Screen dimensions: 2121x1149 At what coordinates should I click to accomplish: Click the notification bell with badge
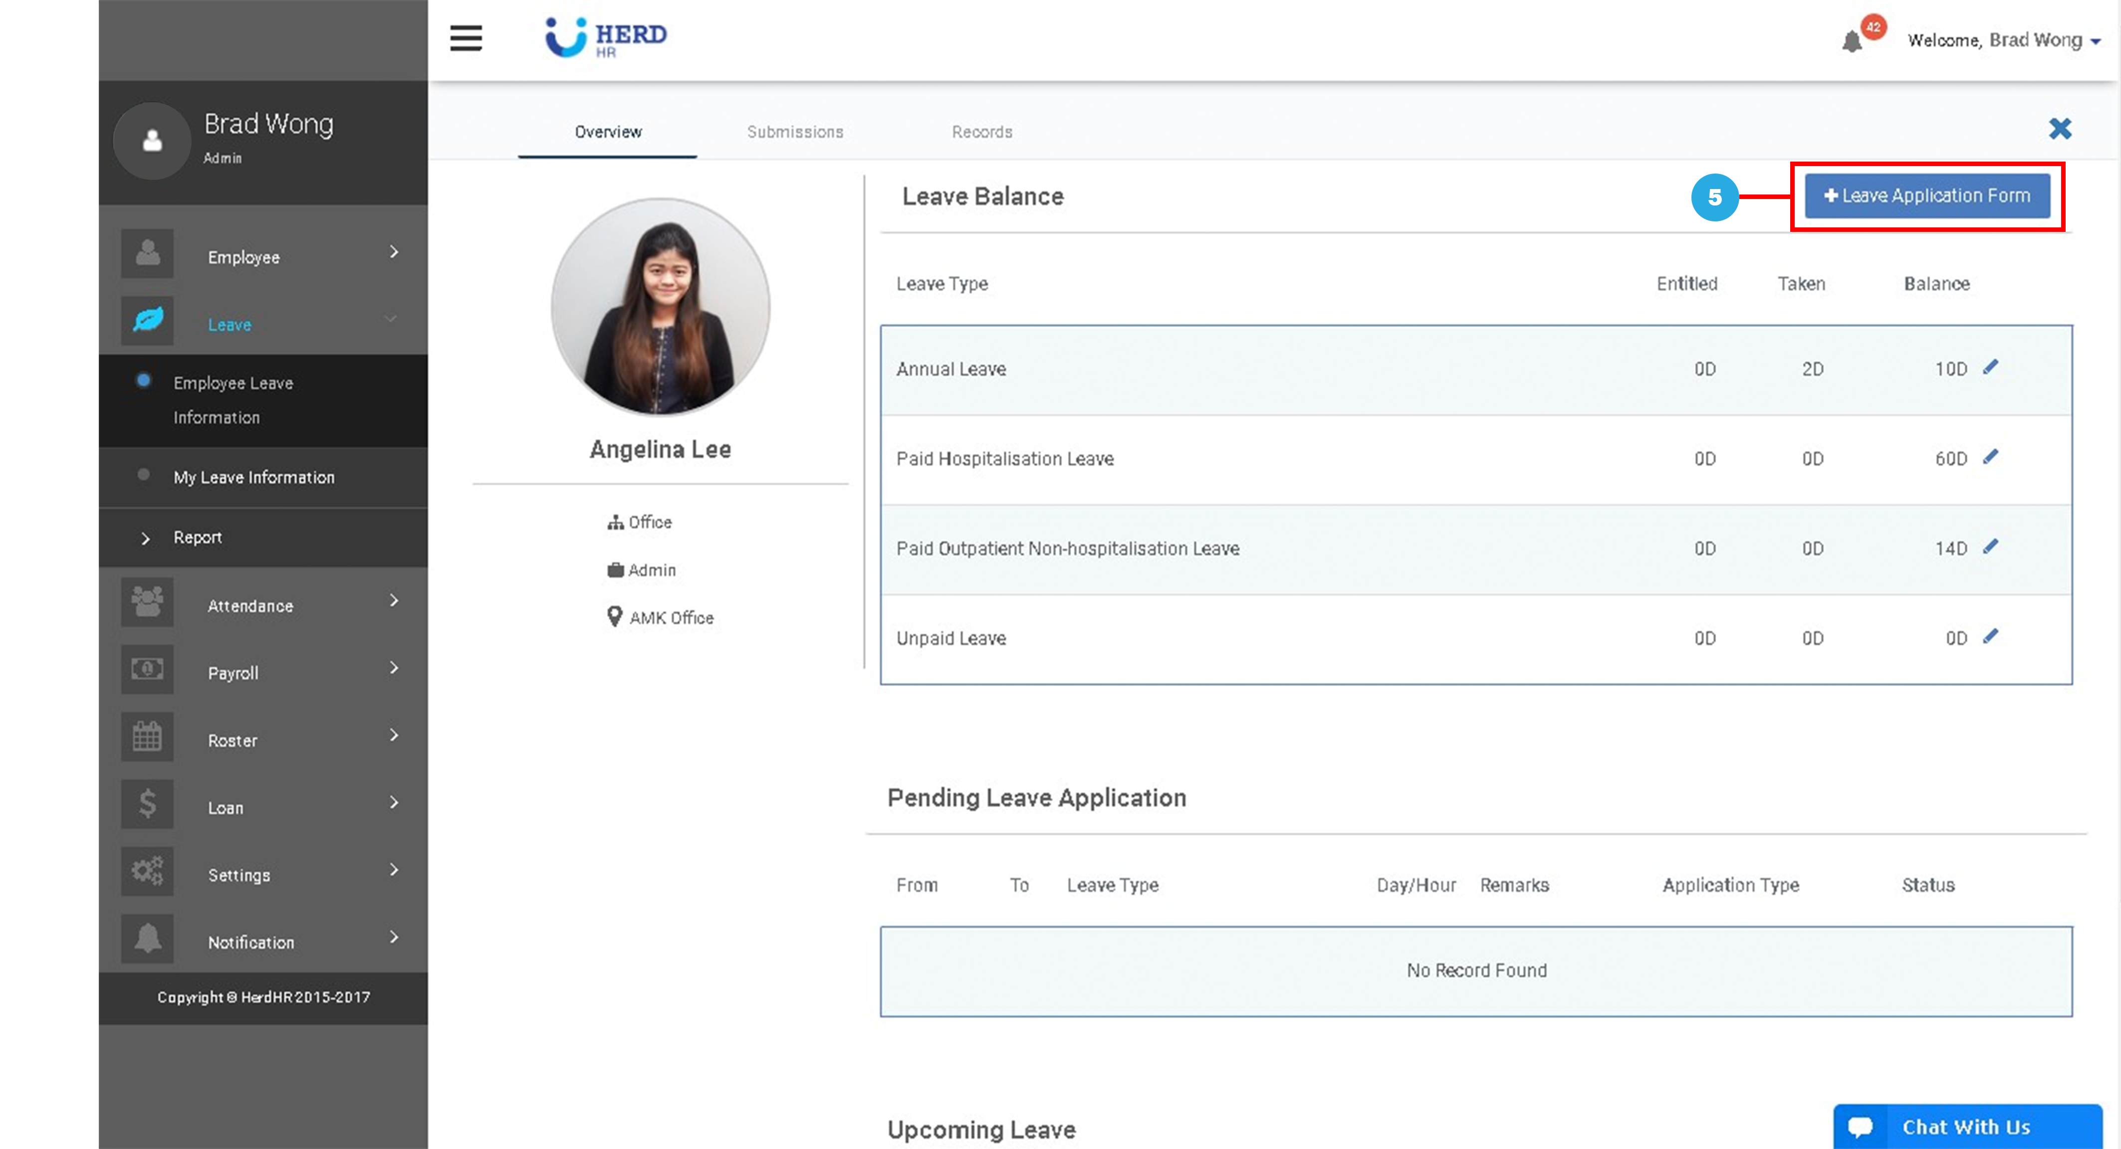click(1853, 40)
